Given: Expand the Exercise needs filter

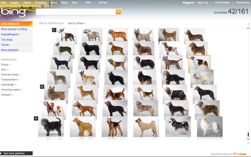Looking at the screenshot, I should 11,75.
